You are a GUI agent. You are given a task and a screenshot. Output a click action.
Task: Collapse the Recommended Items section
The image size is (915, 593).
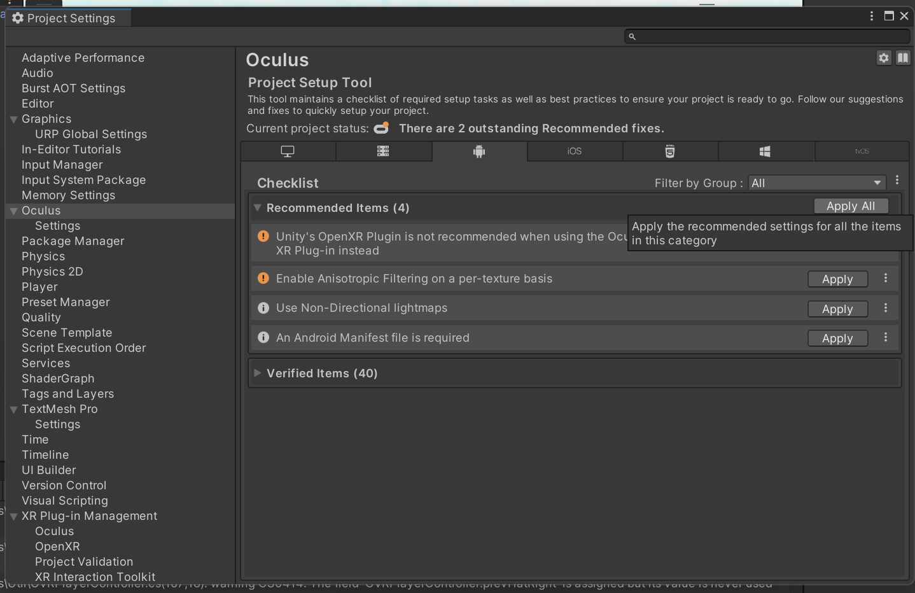click(258, 207)
